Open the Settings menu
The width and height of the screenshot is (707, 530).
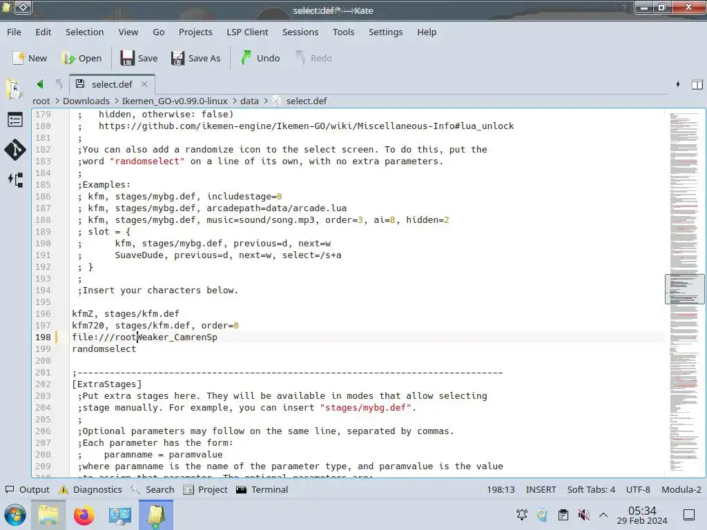(x=385, y=32)
